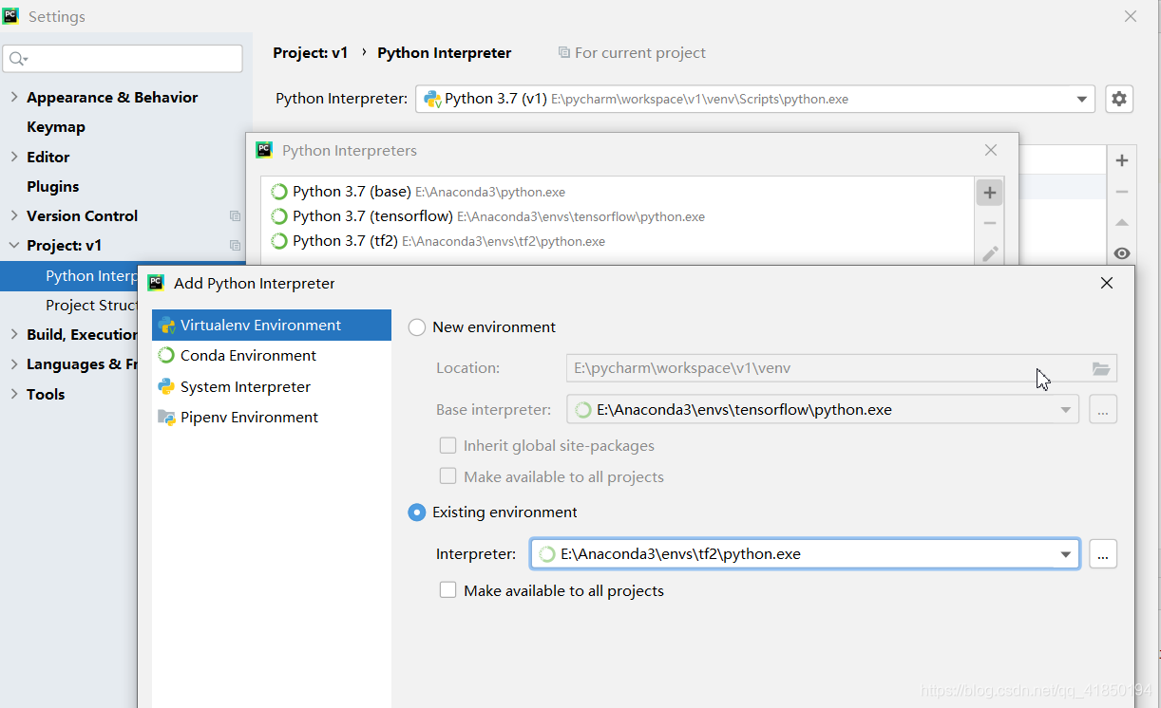Select Python 3.7 (tensorflow) interpreter
The height and width of the screenshot is (708, 1161).
tap(618, 216)
